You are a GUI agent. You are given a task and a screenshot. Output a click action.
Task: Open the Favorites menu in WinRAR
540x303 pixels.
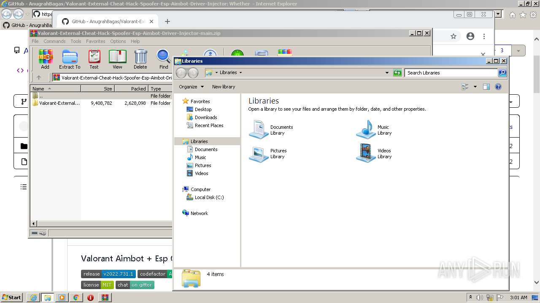tap(96, 41)
